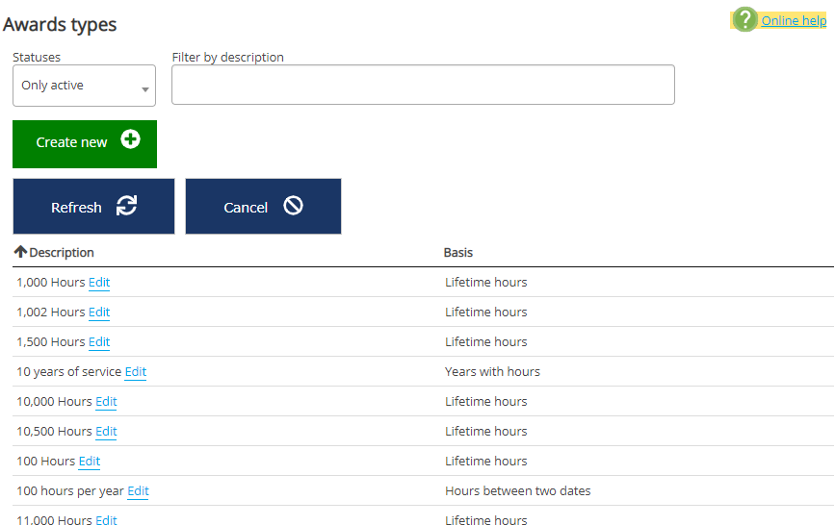Edit the 1,500 Hours award
The image size is (835, 525).
[x=99, y=342]
